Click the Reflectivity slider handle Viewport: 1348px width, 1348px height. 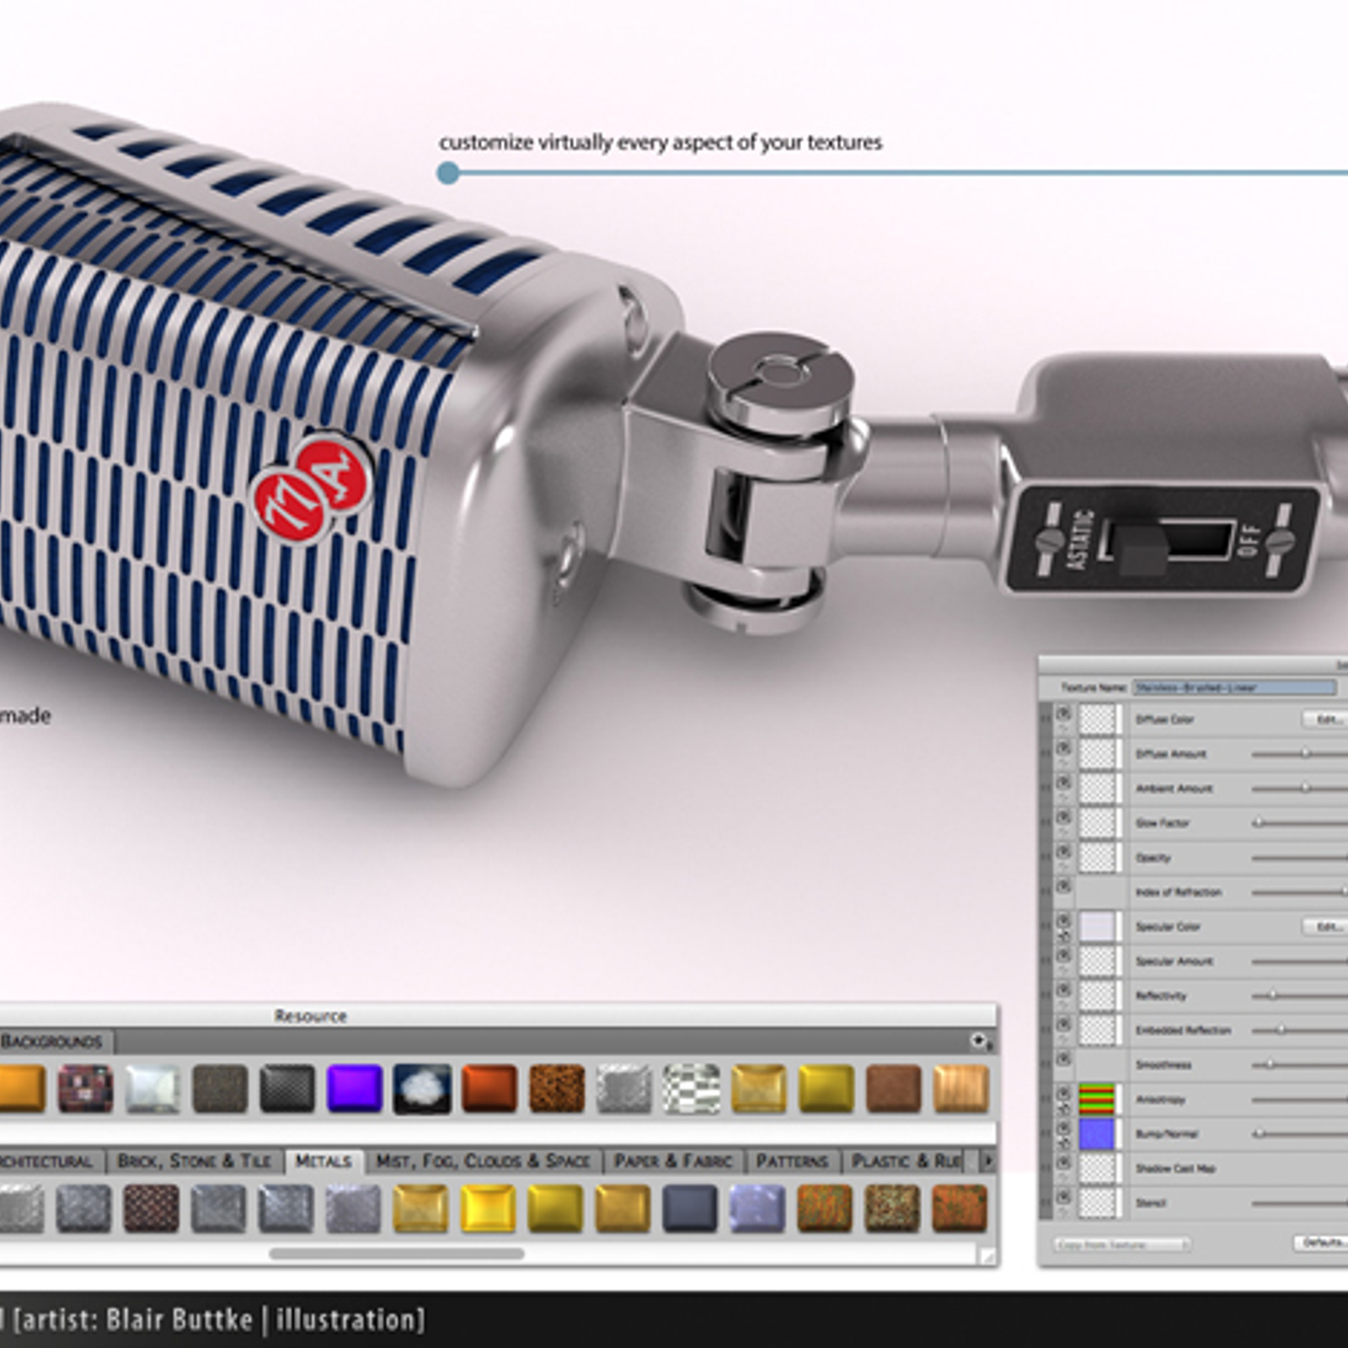[x=1273, y=996]
